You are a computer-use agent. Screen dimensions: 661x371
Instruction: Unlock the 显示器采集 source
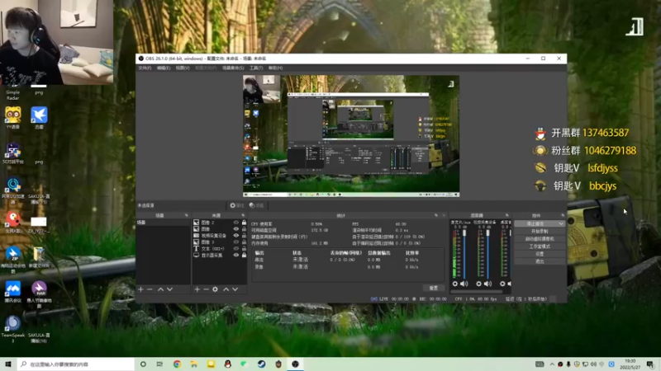pos(244,255)
